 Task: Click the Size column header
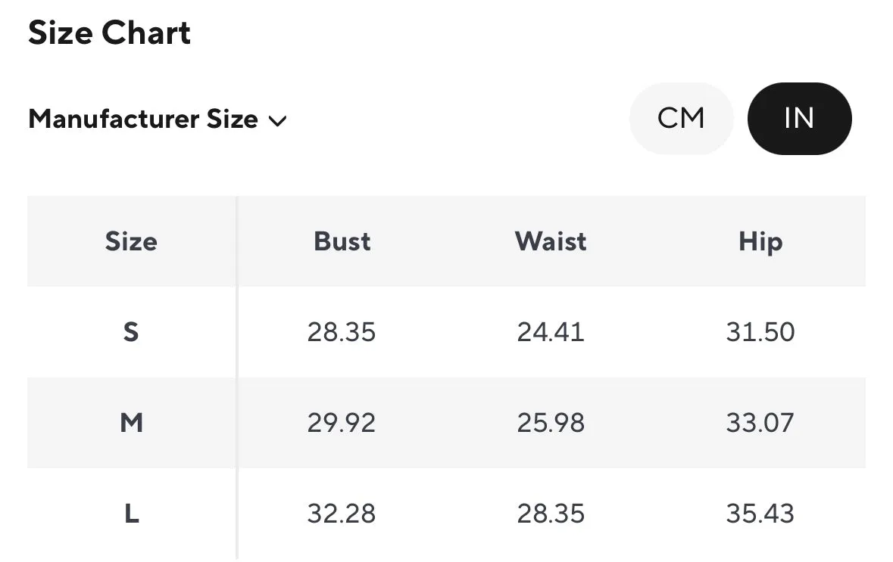pos(131,241)
